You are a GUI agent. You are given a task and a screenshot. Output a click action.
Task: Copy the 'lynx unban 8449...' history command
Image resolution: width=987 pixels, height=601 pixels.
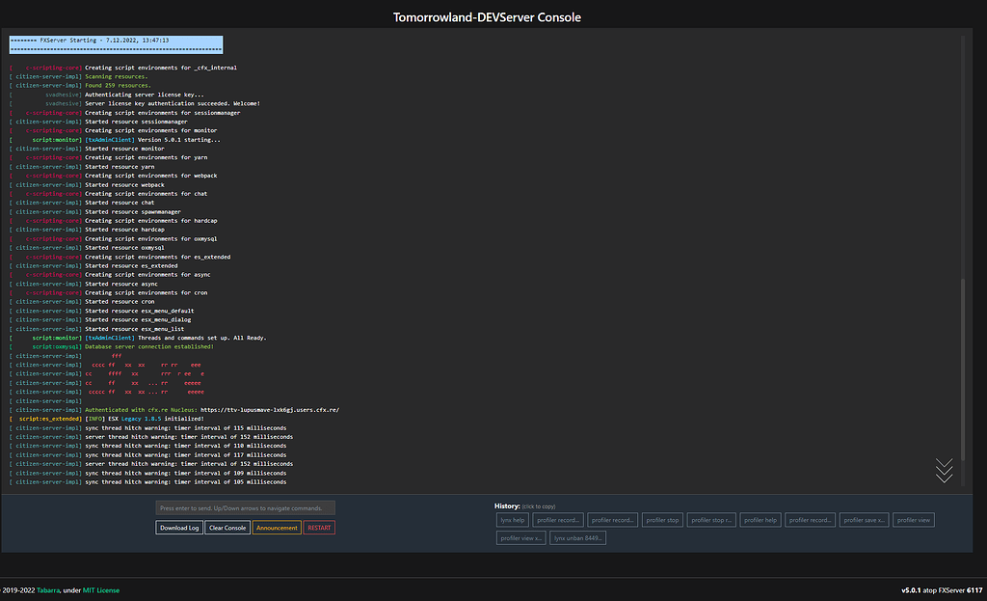coord(577,537)
